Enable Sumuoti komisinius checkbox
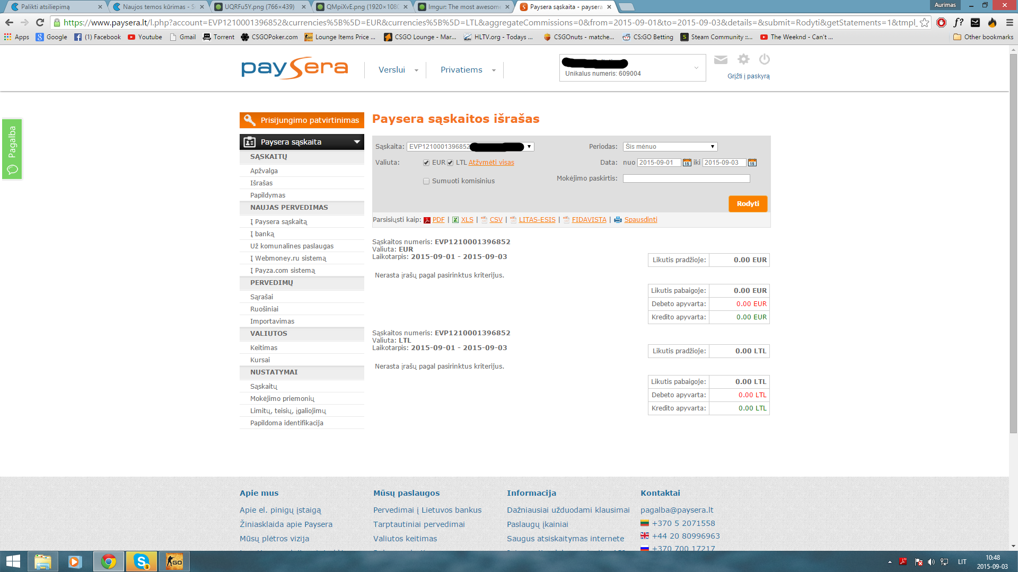Viewport: 1018px width, 572px height. coord(426,181)
